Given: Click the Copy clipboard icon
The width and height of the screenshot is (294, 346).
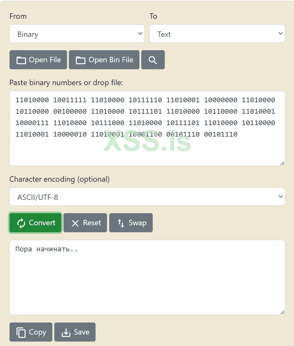Looking at the screenshot, I should coord(21,332).
